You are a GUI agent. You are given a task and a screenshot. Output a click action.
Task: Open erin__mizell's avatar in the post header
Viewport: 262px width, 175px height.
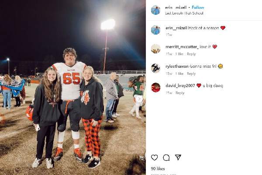[x=155, y=10]
